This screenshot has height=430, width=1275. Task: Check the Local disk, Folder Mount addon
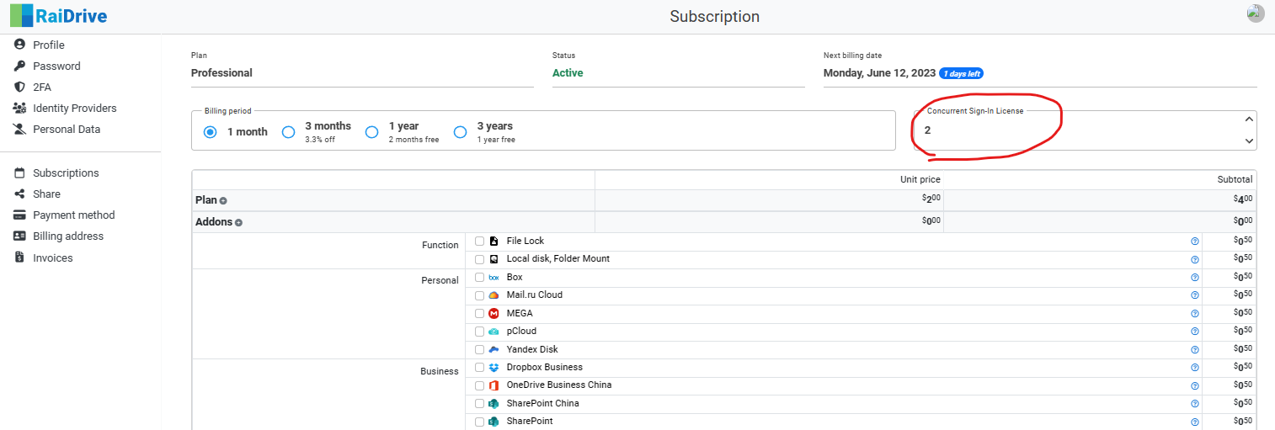tap(479, 259)
